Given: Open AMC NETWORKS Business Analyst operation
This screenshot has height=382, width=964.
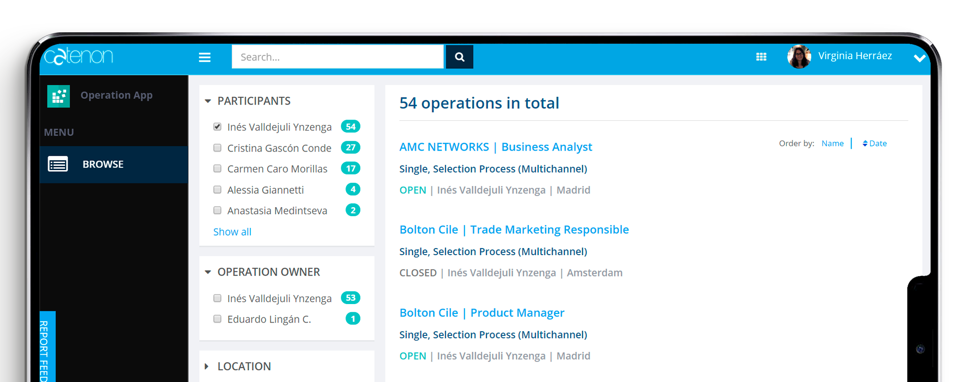Looking at the screenshot, I should [x=496, y=147].
